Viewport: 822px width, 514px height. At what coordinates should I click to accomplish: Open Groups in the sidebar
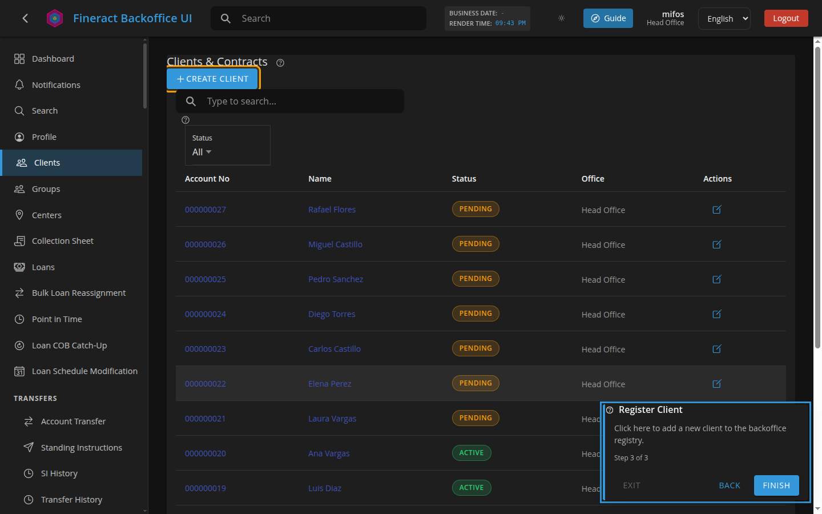[72, 189]
